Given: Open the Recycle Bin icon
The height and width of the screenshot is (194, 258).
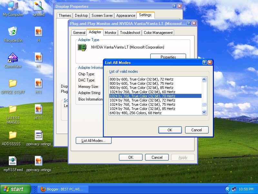Looking at the screenshot, I should 13,31.
